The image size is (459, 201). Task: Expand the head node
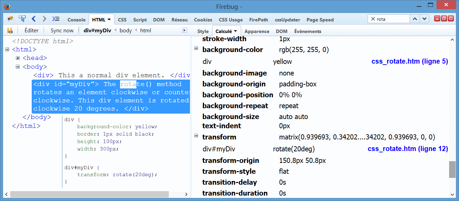pyautogui.click(x=18, y=58)
